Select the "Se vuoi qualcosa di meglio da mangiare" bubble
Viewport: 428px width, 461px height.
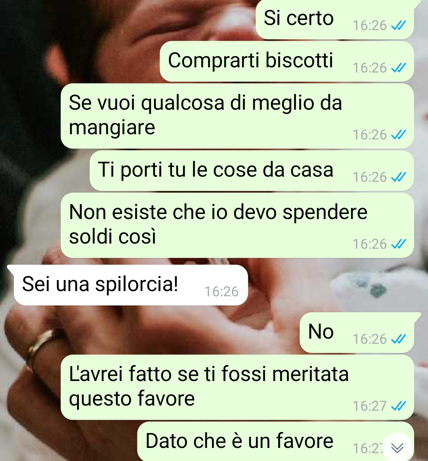click(237, 116)
